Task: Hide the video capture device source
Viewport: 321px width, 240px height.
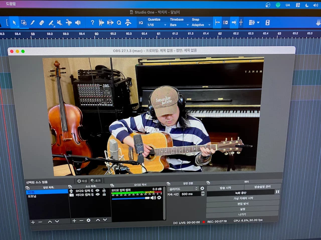Action: coord(98,194)
